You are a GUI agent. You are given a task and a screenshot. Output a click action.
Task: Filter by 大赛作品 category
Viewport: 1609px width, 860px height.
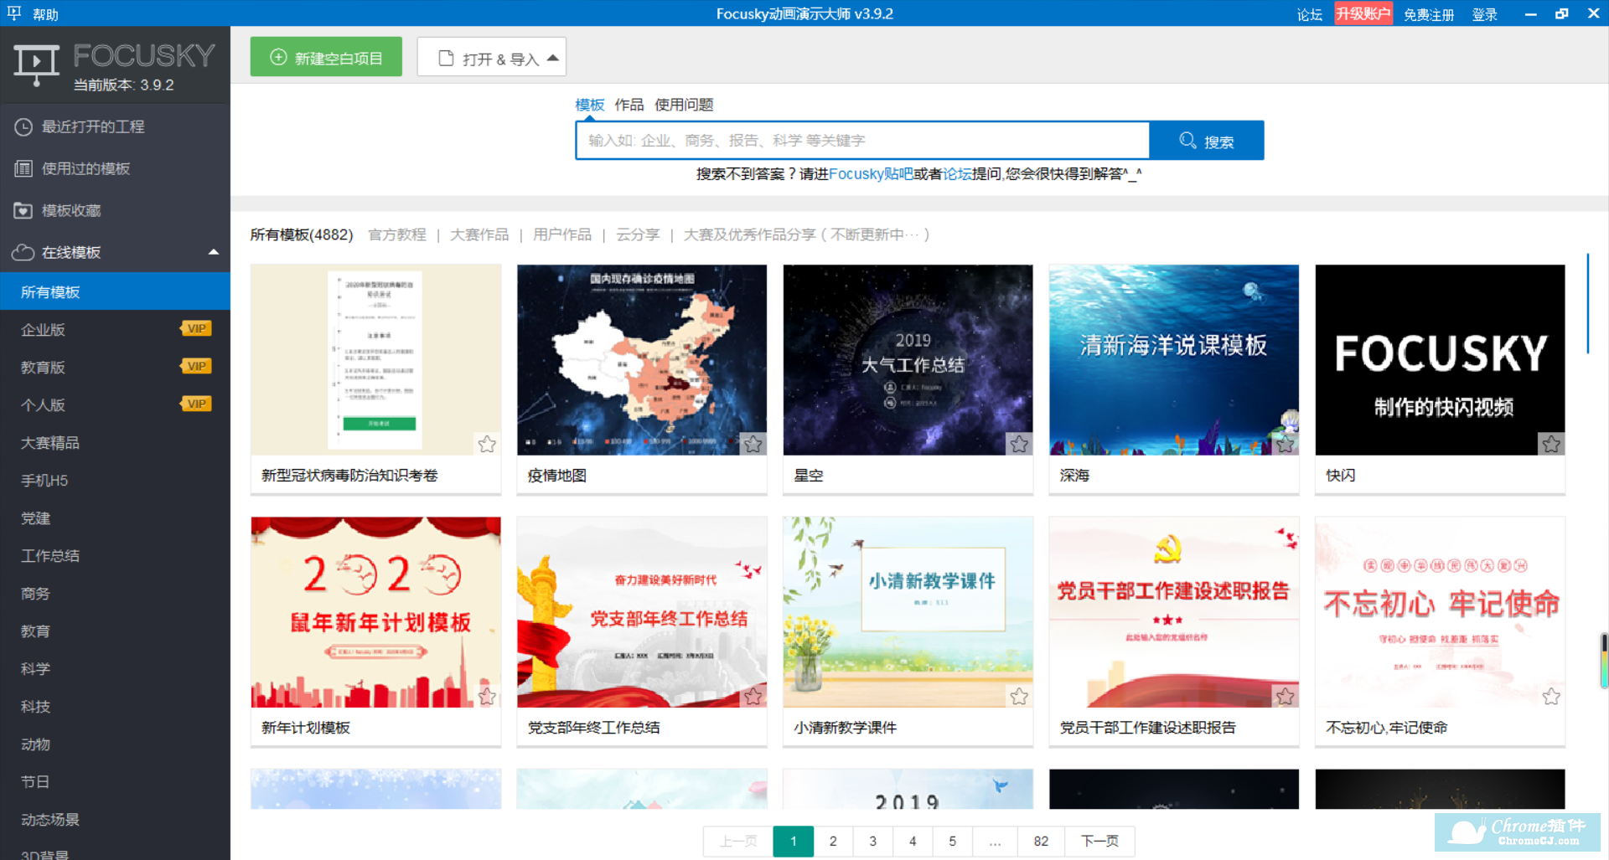pyautogui.click(x=479, y=234)
